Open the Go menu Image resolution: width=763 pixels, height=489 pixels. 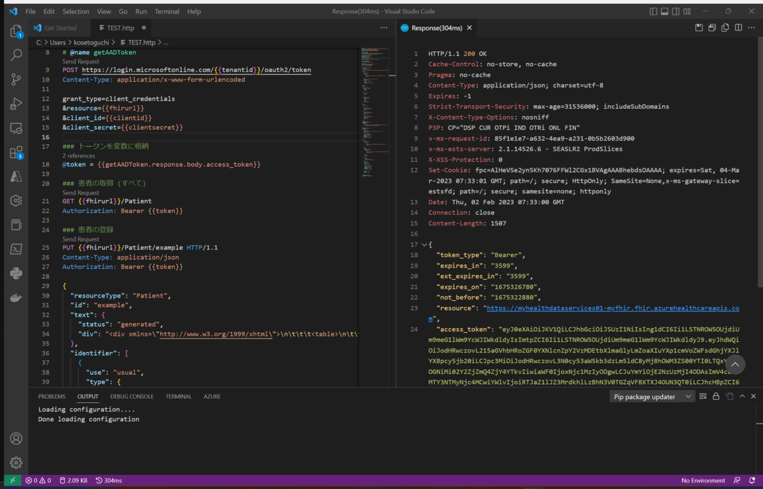click(123, 11)
